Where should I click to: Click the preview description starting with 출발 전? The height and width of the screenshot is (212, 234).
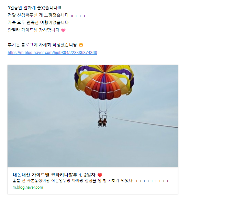(x=92, y=181)
